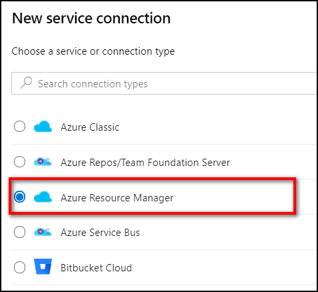Click the Azure Service Bus icon
Image resolution: width=318 pixels, height=292 pixels.
click(x=43, y=232)
